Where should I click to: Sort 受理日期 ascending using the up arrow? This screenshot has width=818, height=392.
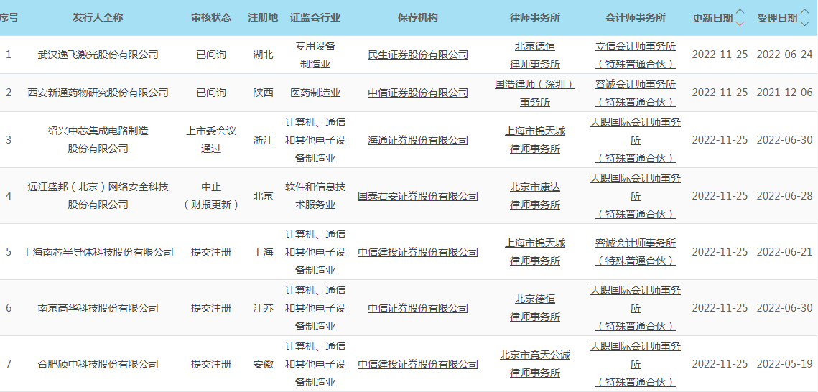coord(805,12)
